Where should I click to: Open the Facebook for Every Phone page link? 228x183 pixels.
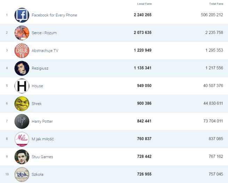coord(54,15)
